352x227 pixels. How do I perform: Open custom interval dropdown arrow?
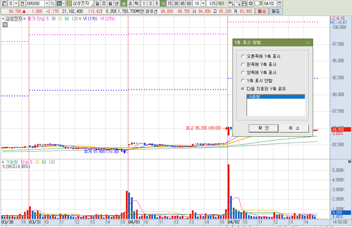[x=203, y=3]
